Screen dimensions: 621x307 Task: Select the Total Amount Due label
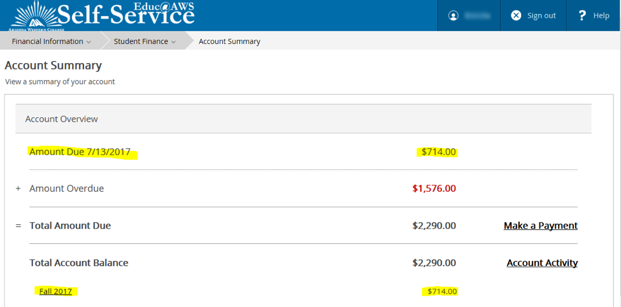tap(70, 226)
